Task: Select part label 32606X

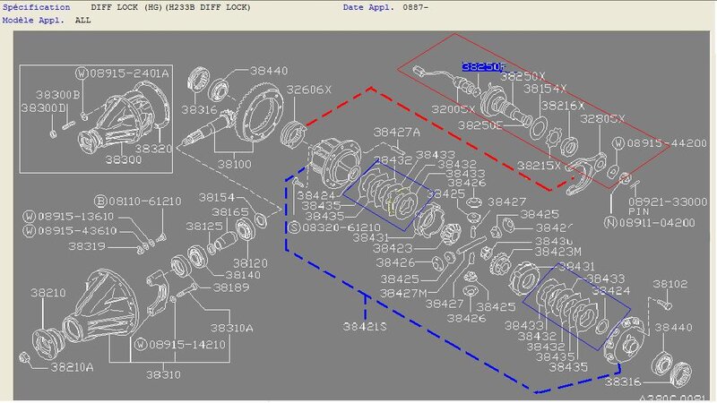Action: coord(309,90)
